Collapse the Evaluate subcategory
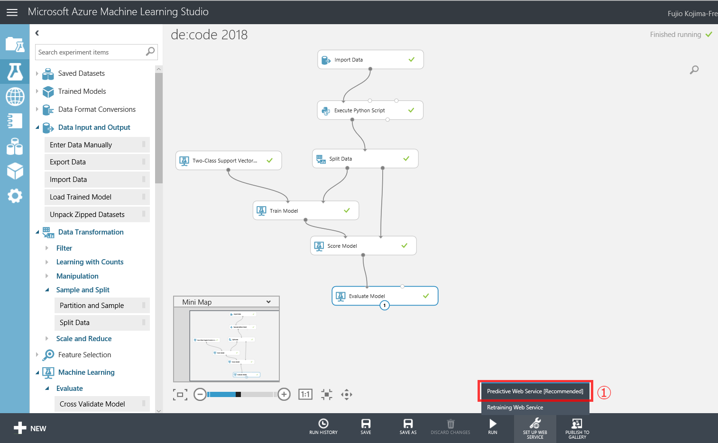Image resolution: width=718 pixels, height=443 pixels. (46, 389)
